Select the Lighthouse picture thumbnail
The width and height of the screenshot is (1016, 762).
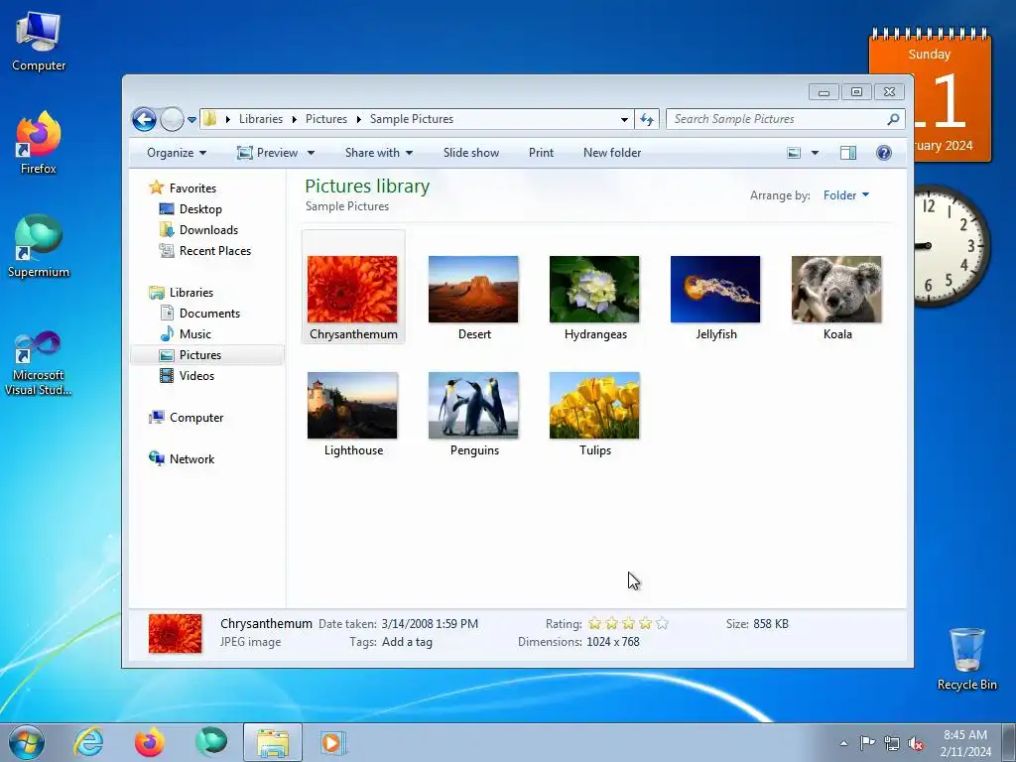352,406
